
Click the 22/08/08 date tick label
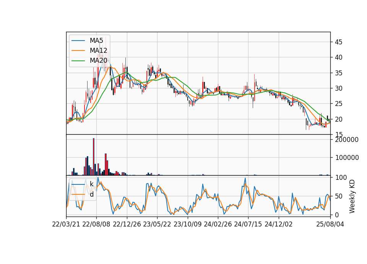(x=96, y=224)
